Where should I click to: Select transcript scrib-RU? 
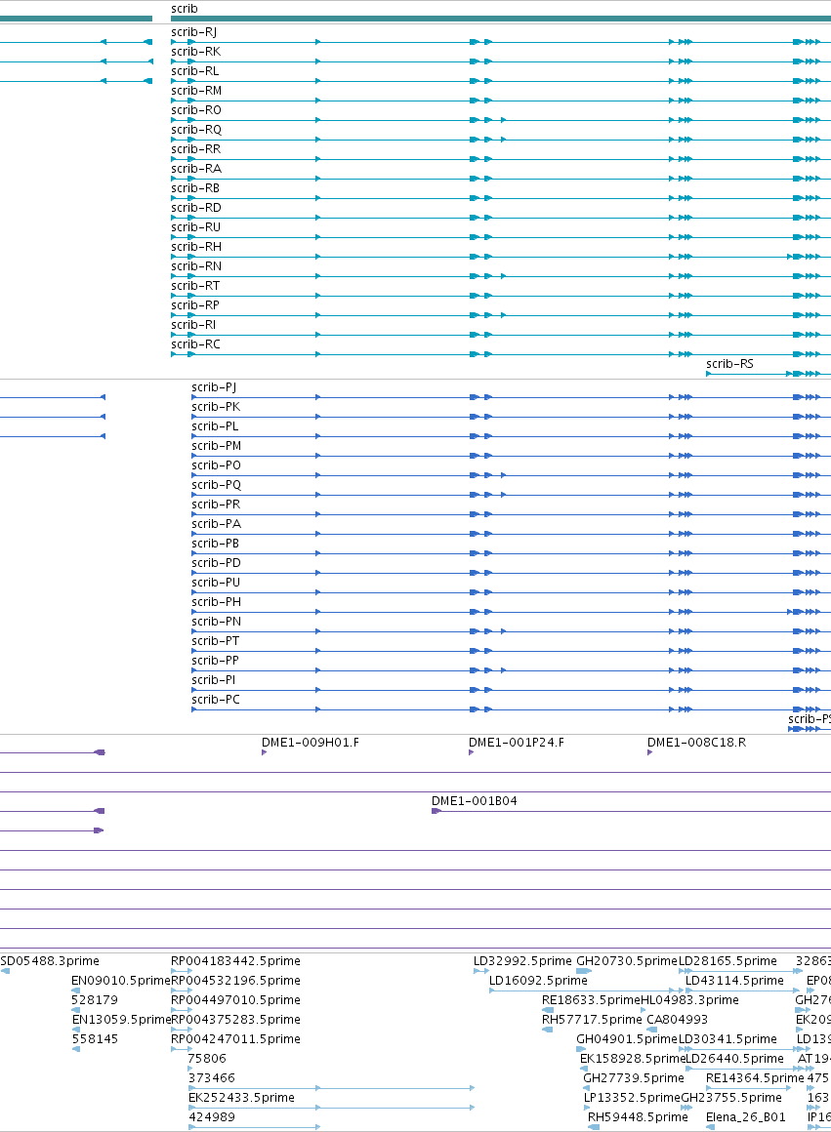coord(196,226)
